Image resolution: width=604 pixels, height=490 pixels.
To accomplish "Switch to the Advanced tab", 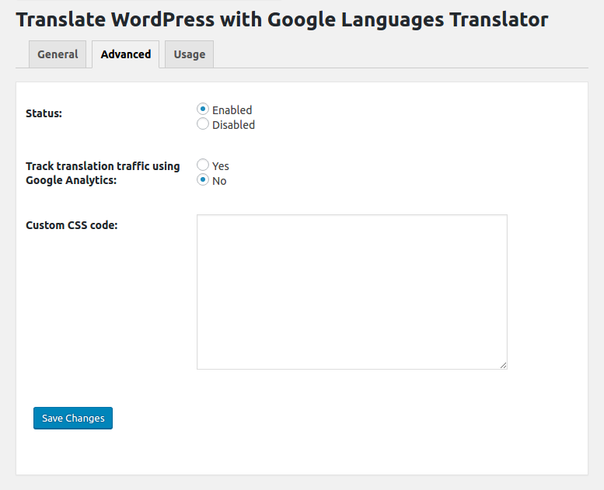I will pyautogui.click(x=126, y=54).
